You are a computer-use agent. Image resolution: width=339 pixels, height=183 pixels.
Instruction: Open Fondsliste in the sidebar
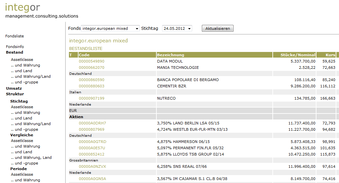pos(15,36)
